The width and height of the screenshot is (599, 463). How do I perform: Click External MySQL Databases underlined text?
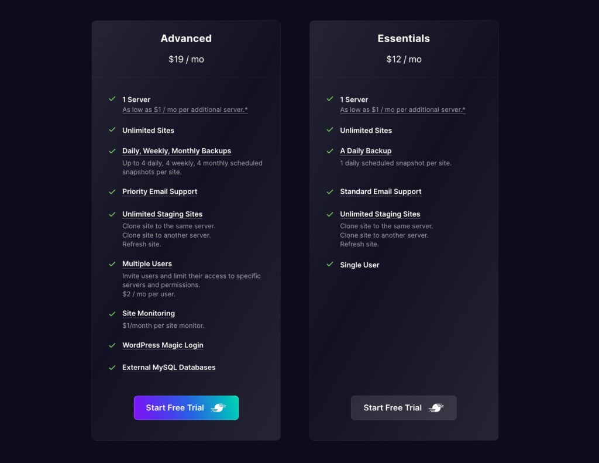(x=169, y=367)
